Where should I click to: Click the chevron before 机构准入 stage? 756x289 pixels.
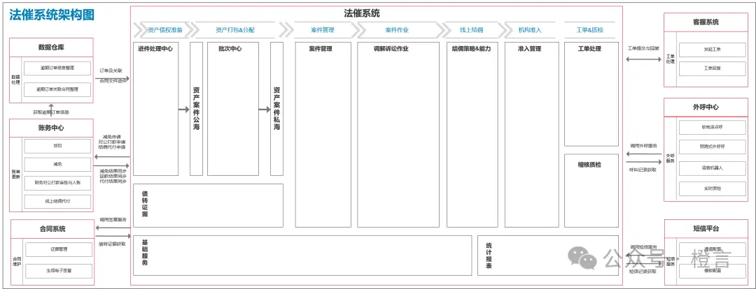click(501, 29)
